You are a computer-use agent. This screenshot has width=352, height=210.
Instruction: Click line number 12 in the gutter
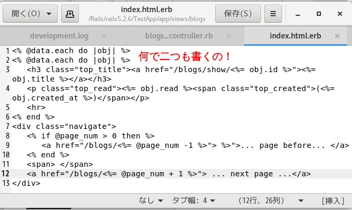[x=5, y=174]
